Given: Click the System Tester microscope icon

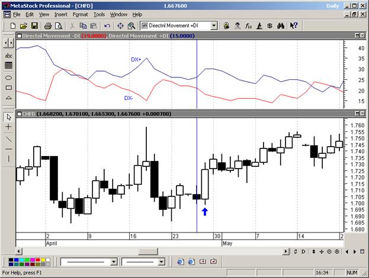Looking at the screenshot, I should 259,25.
